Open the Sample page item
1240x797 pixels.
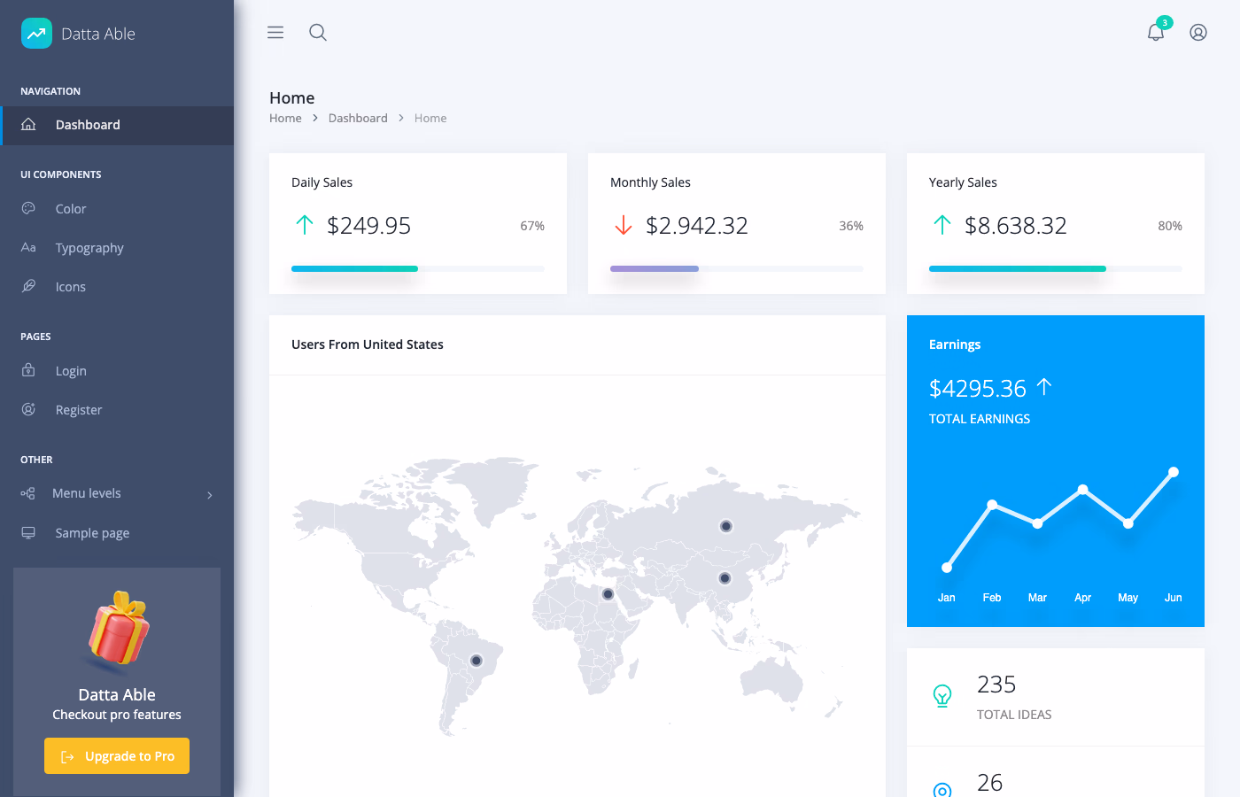117,533
